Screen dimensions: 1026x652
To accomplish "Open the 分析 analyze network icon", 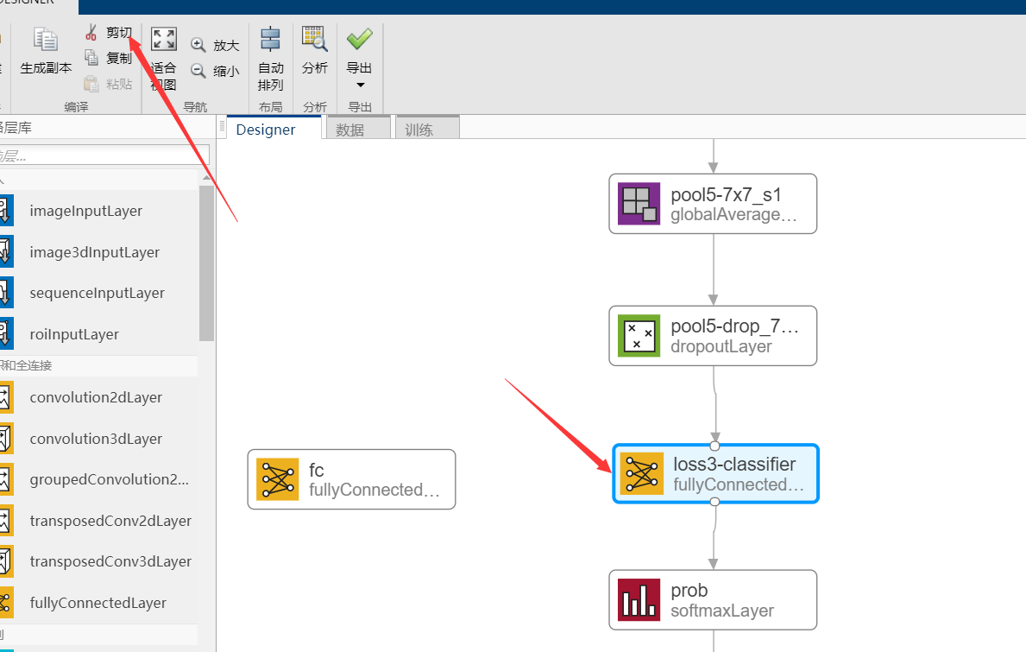I will tap(315, 39).
